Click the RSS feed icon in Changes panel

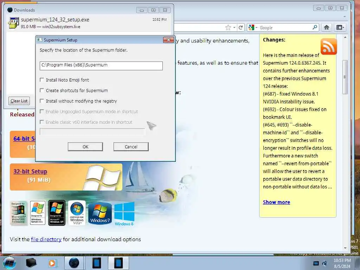tap(329, 47)
